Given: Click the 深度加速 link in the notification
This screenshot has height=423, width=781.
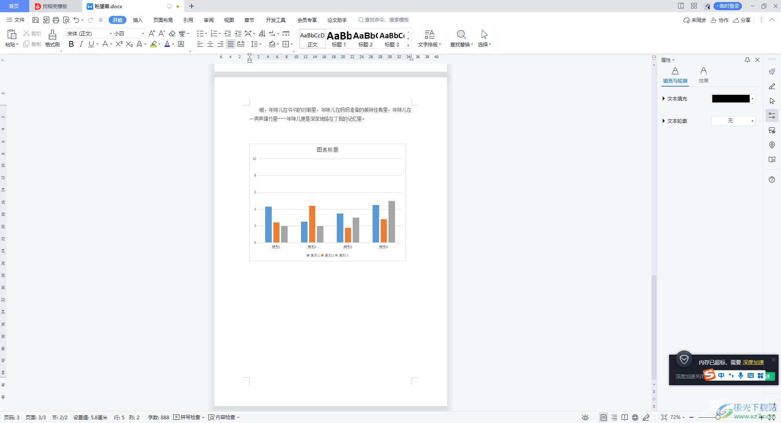Looking at the screenshot, I should coord(753,362).
